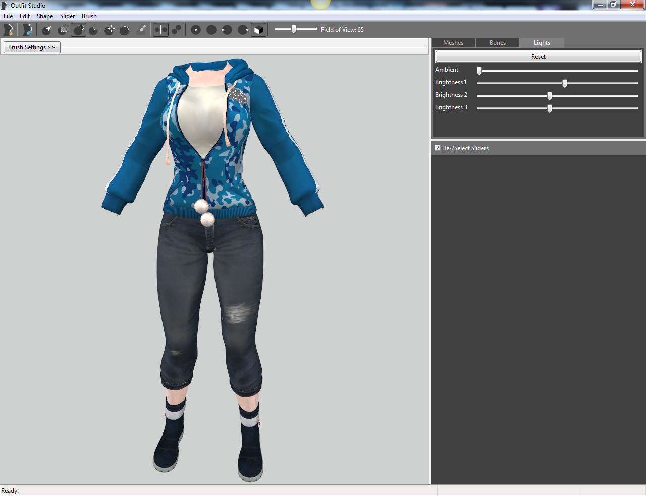Open the File menu

[x=8, y=16]
